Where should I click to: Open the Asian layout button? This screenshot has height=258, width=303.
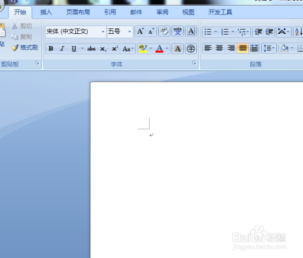[284, 31]
